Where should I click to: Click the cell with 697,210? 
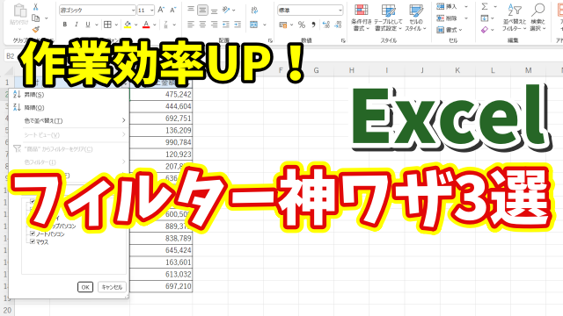point(161,286)
